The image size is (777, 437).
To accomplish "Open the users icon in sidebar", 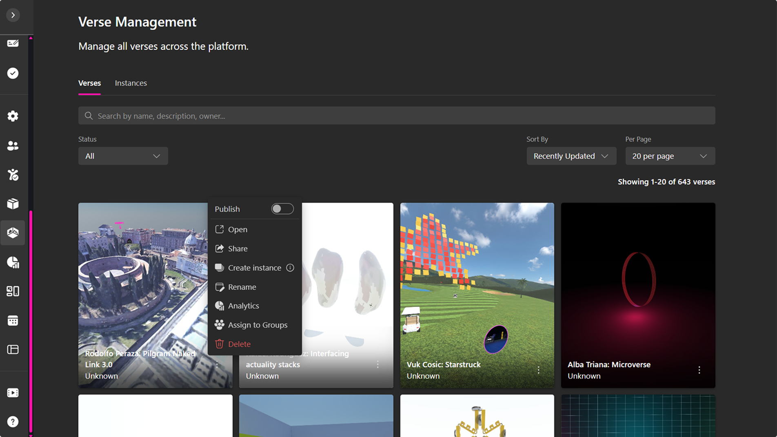I will (x=13, y=146).
